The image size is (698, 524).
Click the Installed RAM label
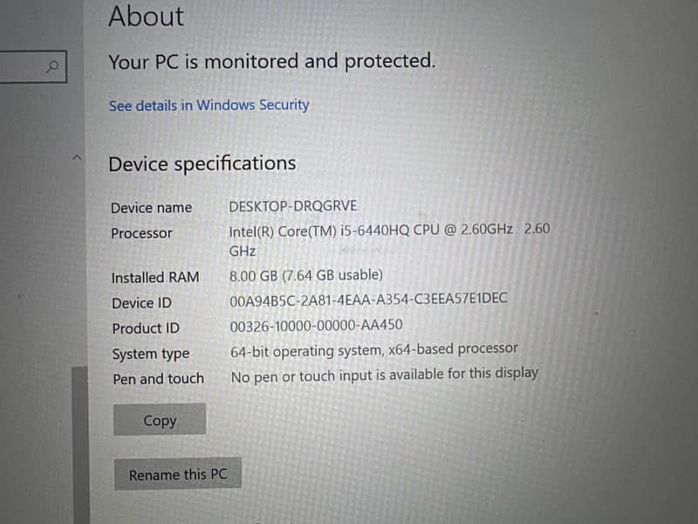click(154, 277)
